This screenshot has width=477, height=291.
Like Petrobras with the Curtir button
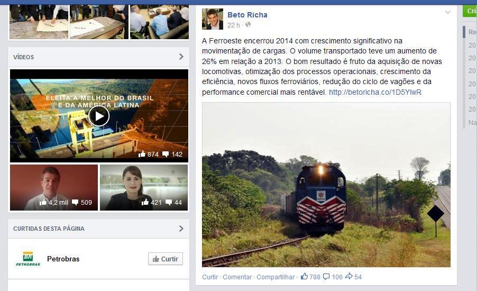pyautogui.click(x=166, y=259)
